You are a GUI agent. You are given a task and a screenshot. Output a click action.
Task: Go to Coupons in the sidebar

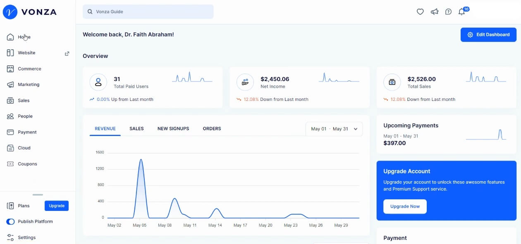27,164
